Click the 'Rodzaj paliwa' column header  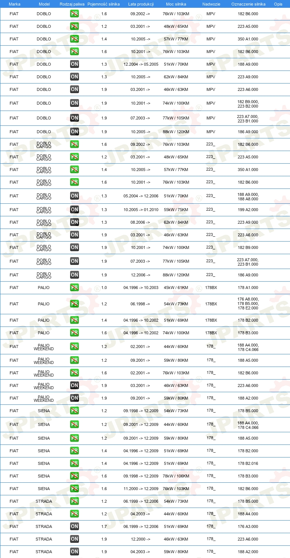pyautogui.click(x=72, y=4)
